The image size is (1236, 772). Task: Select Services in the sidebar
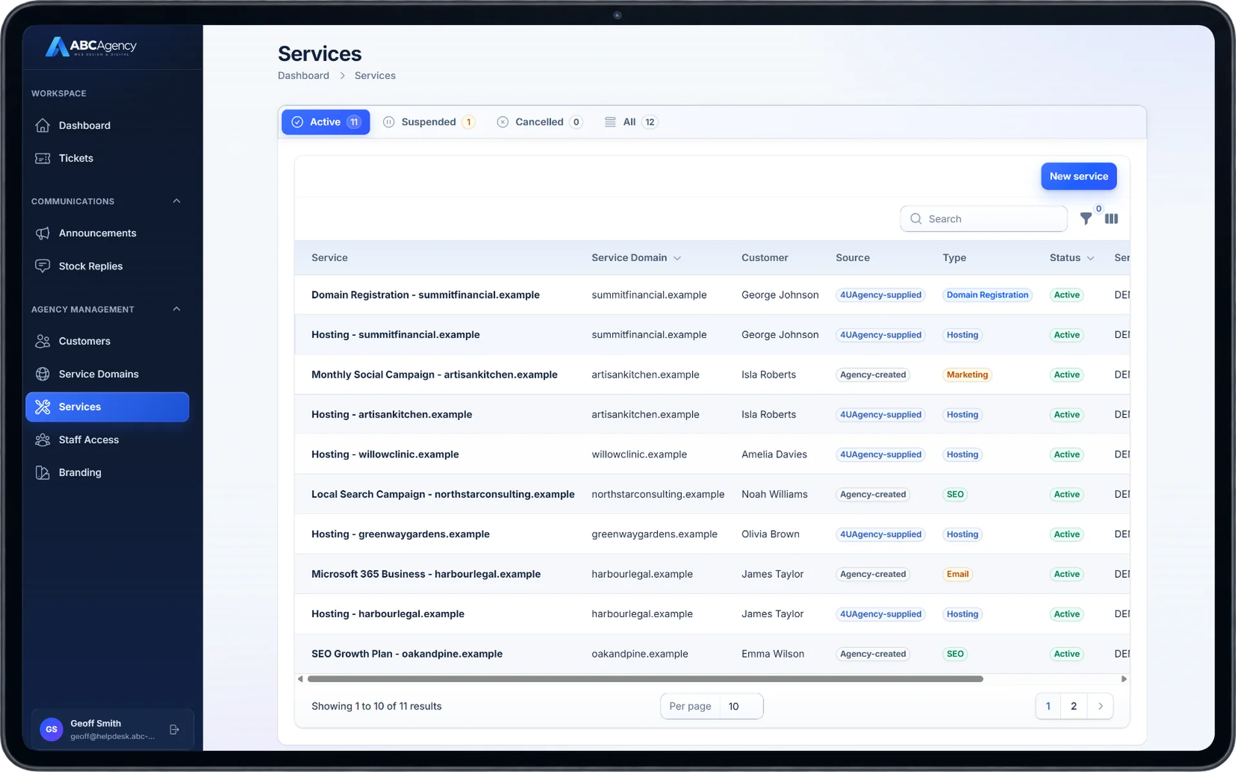(108, 407)
